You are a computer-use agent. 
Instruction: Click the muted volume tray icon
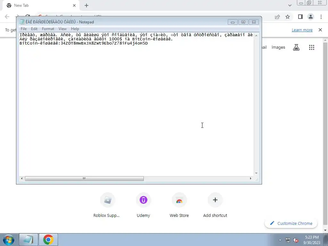pyautogui.click(x=296, y=240)
